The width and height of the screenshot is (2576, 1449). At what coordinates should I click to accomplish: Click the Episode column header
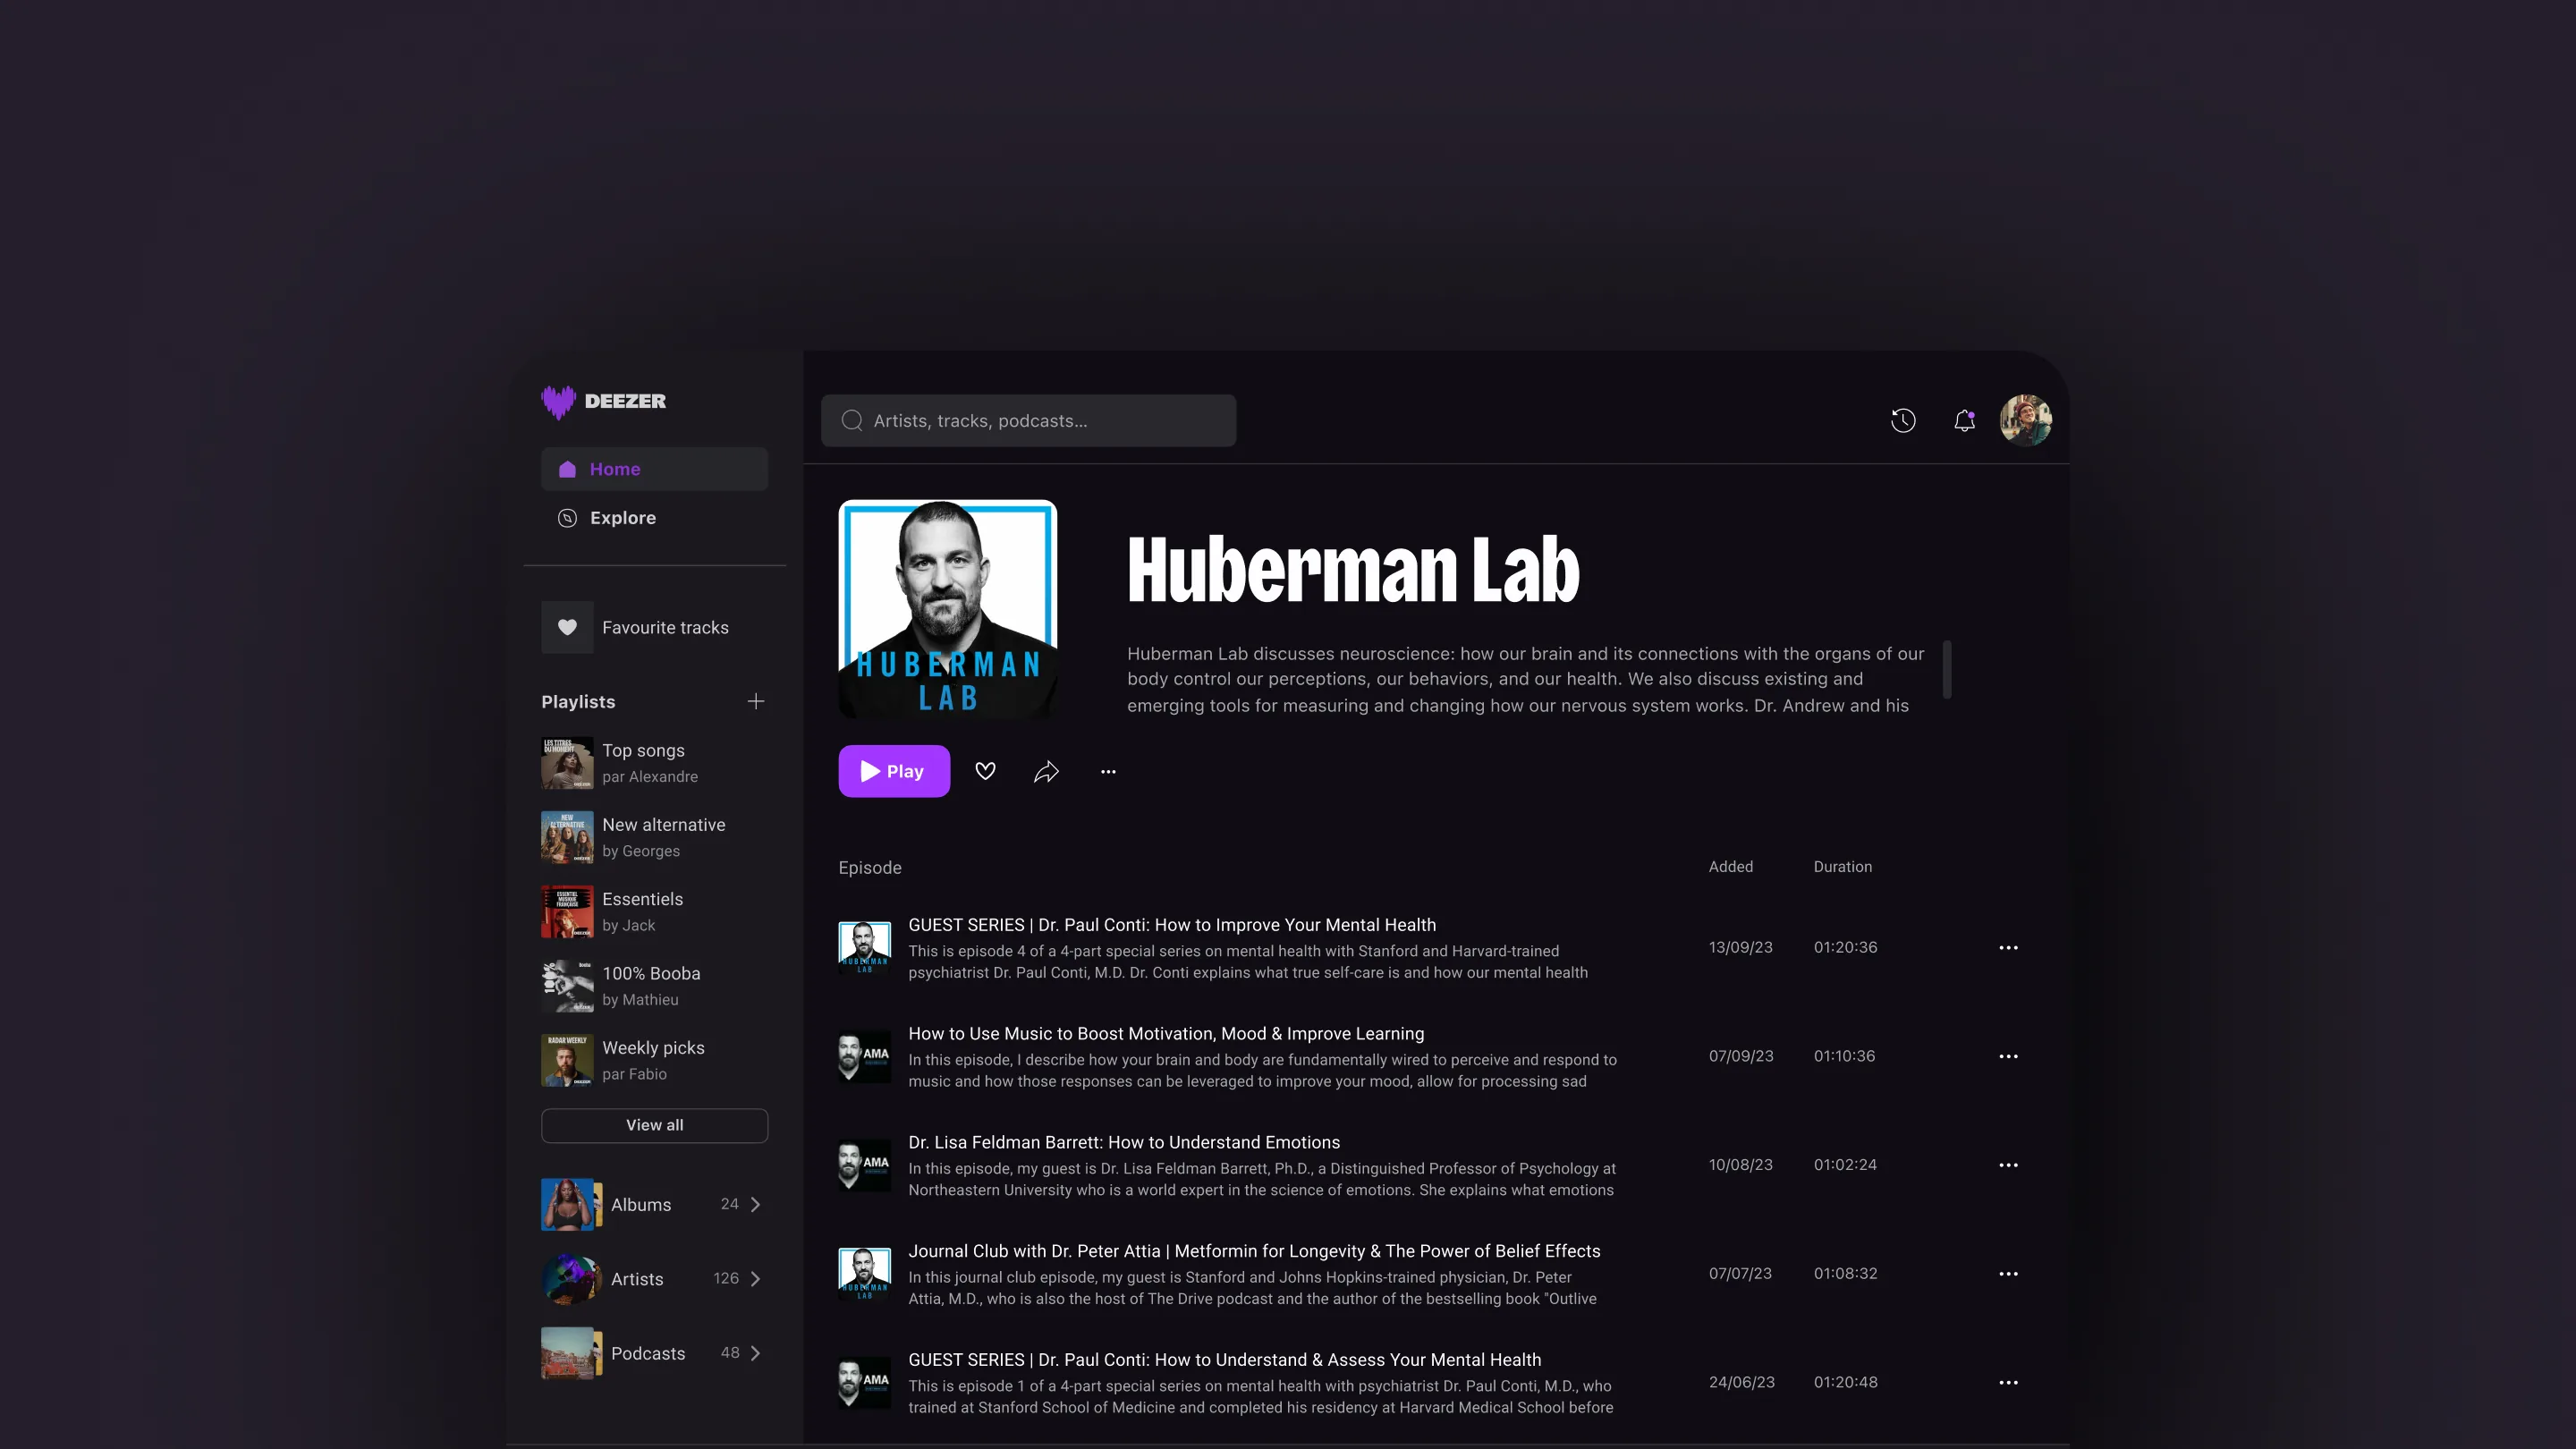tap(870, 868)
